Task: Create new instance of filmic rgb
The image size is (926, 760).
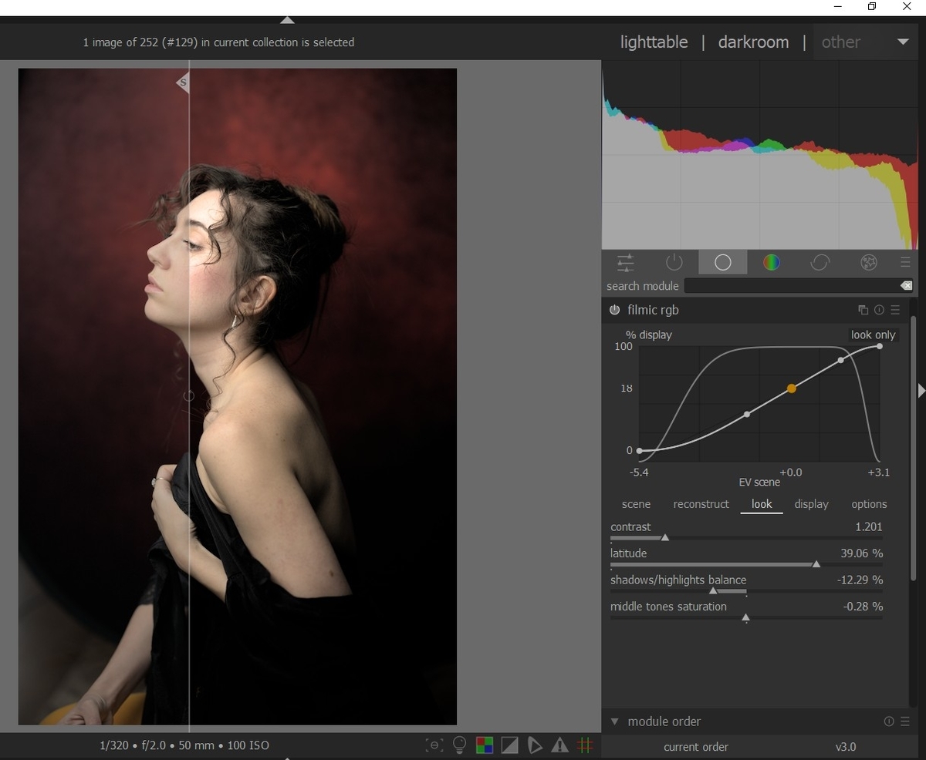Action: tap(863, 310)
